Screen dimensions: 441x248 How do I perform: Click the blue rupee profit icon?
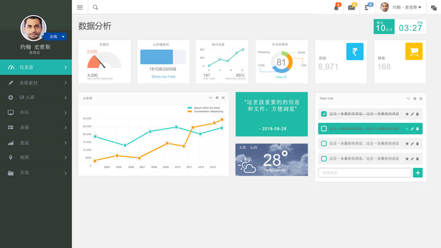355,52
